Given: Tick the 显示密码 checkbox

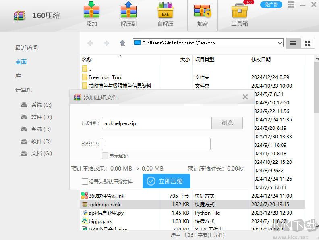Looking at the screenshot, I should (x=105, y=156).
